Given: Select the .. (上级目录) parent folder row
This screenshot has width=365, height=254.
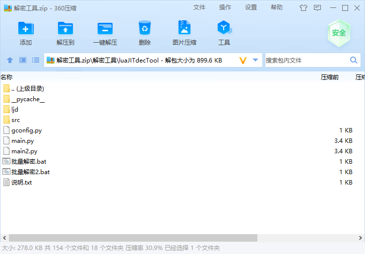Looking at the screenshot, I should (x=182, y=89).
